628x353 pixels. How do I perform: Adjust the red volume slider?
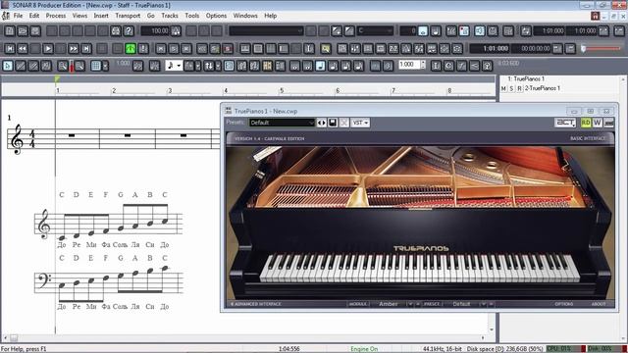click(602, 48)
